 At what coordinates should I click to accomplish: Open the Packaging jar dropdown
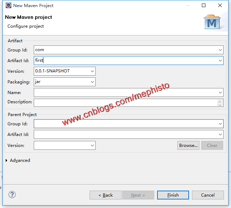(x=92, y=82)
